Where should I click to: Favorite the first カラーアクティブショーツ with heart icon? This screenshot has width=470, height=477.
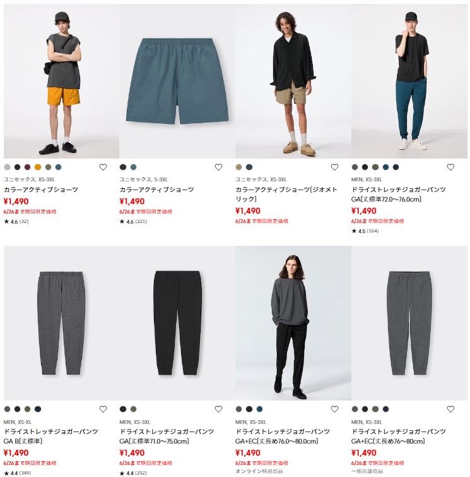point(103,167)
